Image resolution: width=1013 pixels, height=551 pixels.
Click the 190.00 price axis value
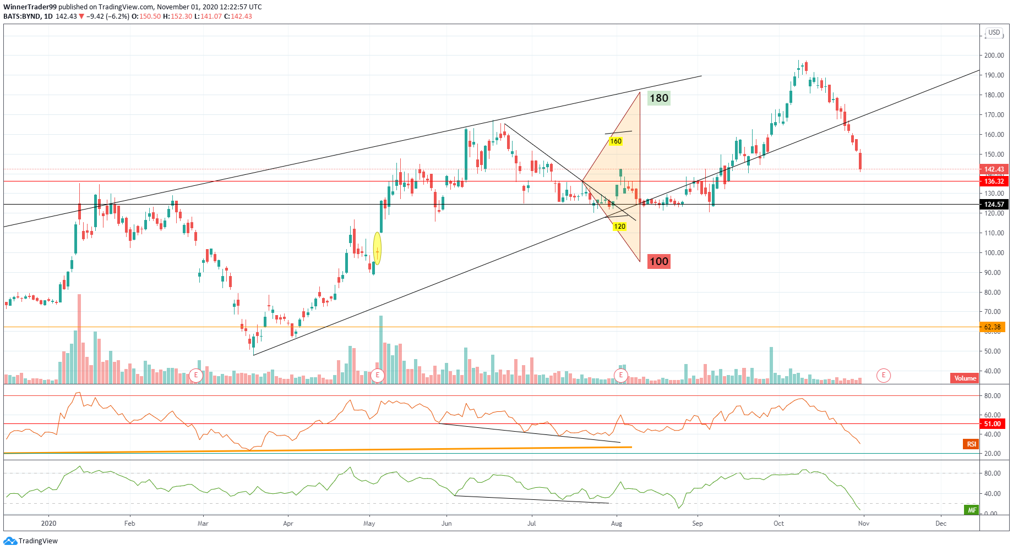coord(994,75)
